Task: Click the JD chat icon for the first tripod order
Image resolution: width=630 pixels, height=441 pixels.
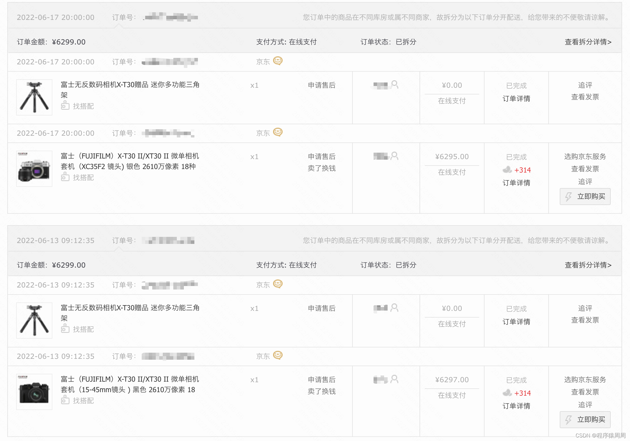Action: click(278, 61)
